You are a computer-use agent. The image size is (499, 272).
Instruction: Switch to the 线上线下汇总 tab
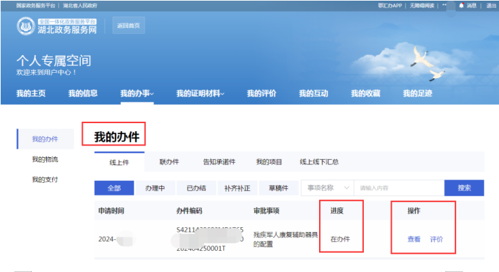pos(319,162)
